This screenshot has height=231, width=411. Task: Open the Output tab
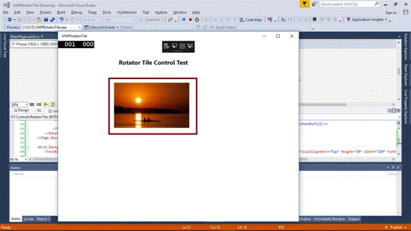[354, 219]
